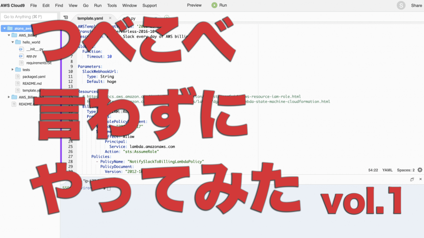Viewport: 424px width, 238px height.
Task: Click the user avatar S icon
Action: pyautogui.click(x=401, y=5)
